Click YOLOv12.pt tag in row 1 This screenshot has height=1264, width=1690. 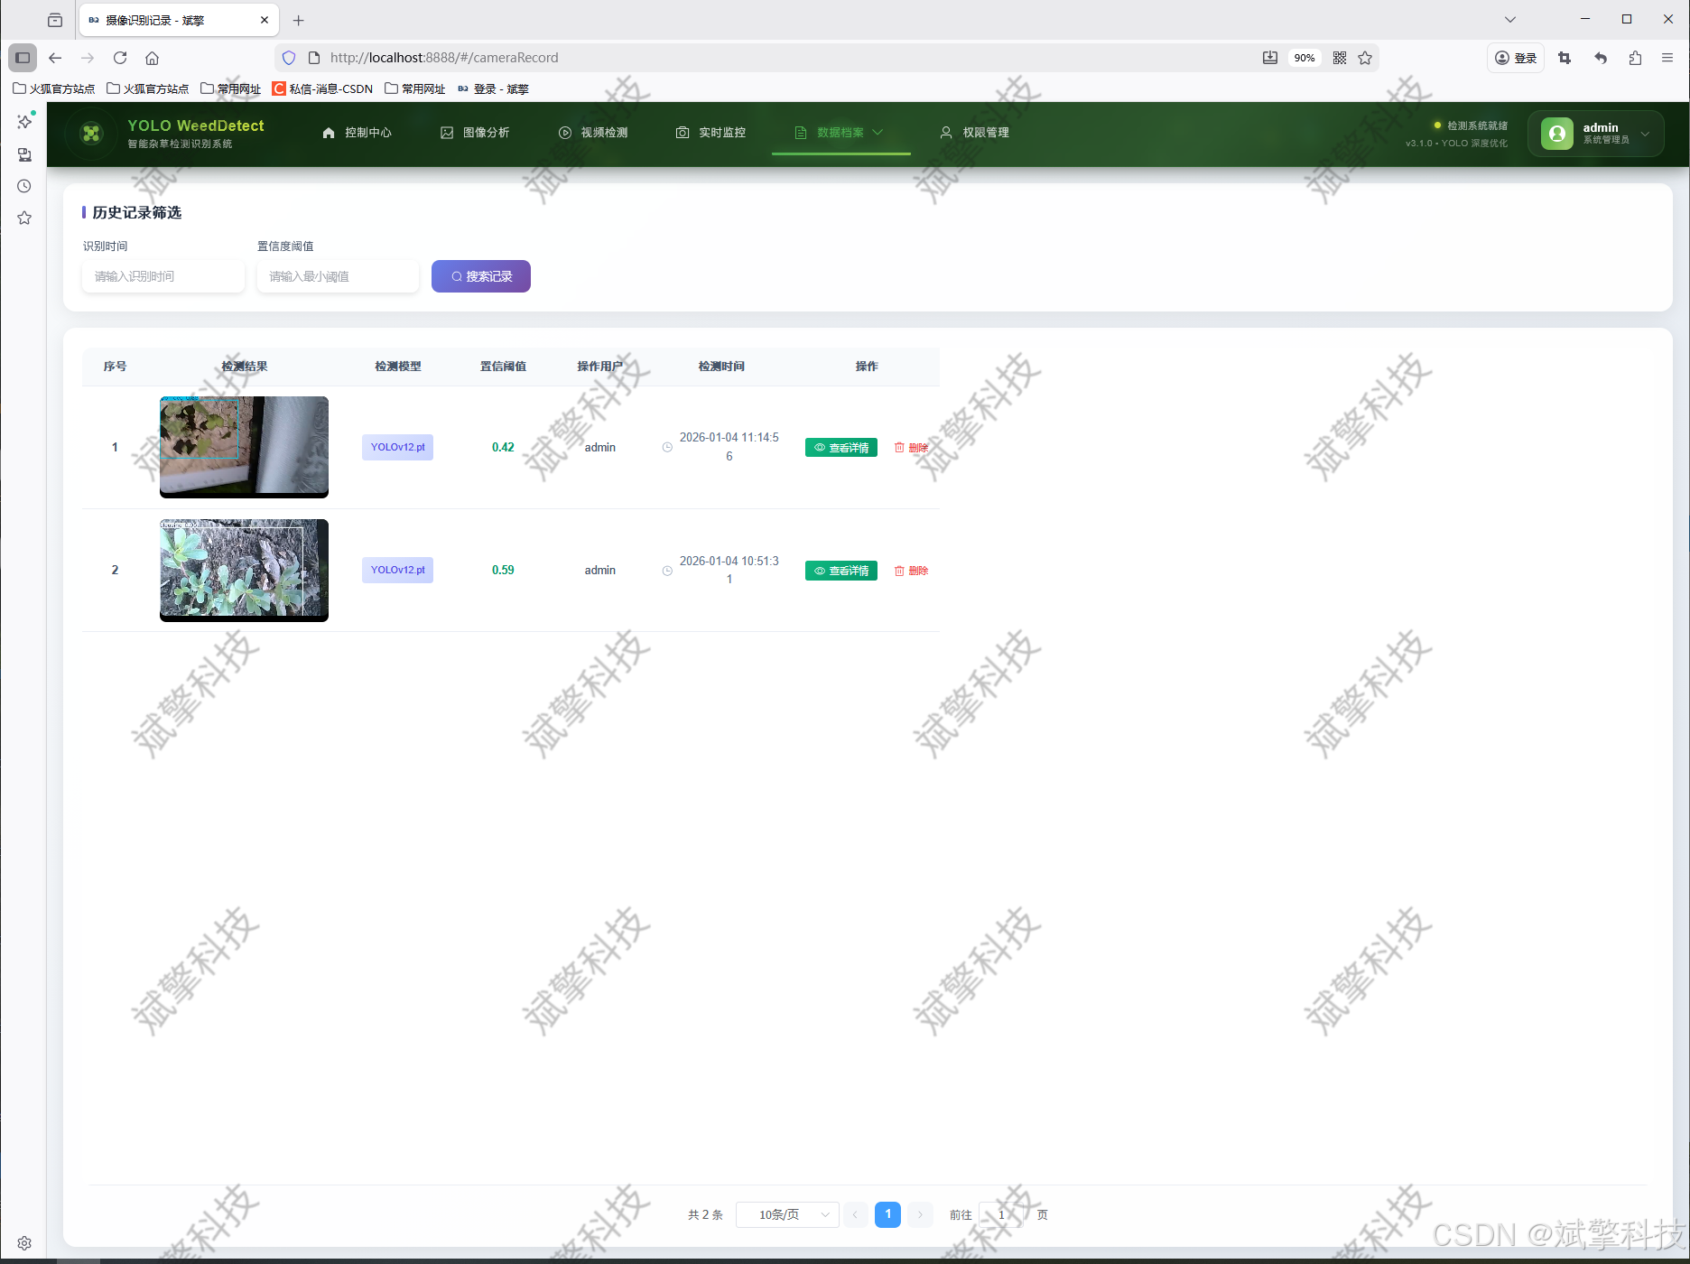tap(397, 447)
